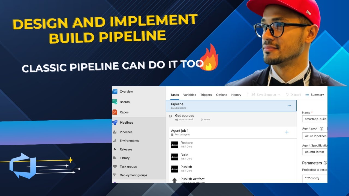This screenshot has width=349, height=196.
Task: Click the Summary list icon
Action: [307, 95]
